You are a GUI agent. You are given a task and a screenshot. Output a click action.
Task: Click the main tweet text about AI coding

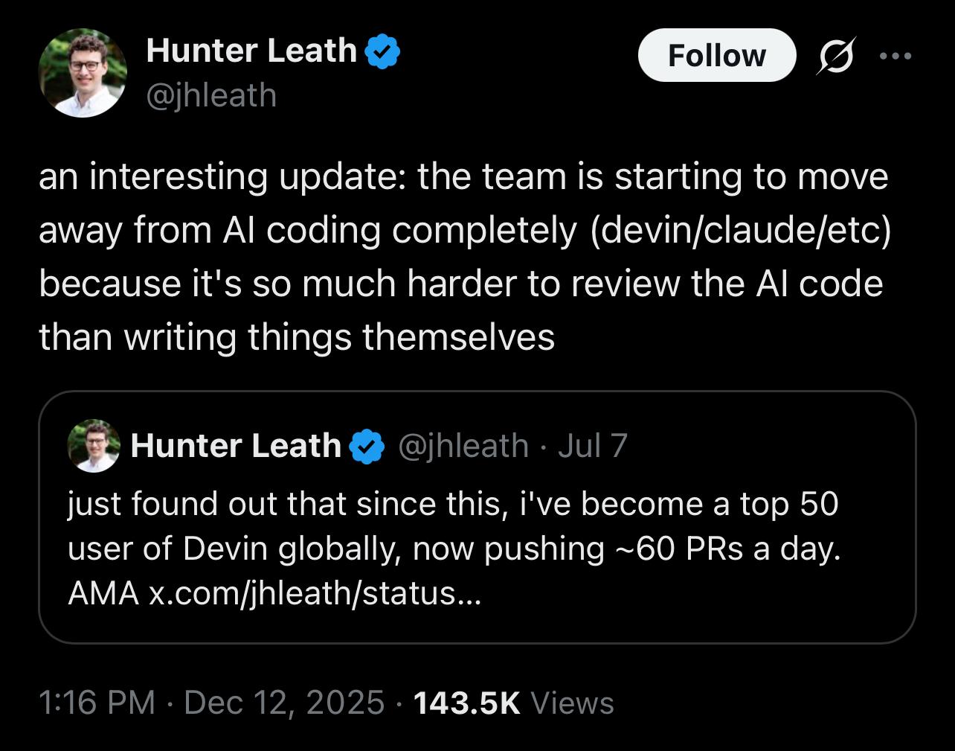461,257
